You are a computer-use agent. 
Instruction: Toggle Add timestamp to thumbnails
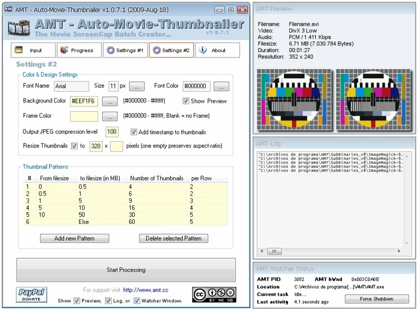click(134, 132)
